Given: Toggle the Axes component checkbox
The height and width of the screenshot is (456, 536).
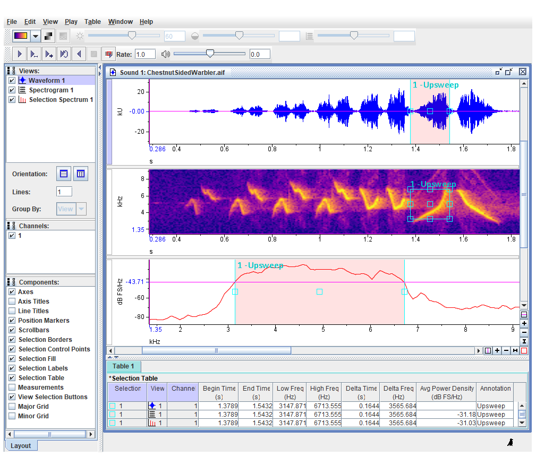Looking at the screenshot, I should click(12, 292).
